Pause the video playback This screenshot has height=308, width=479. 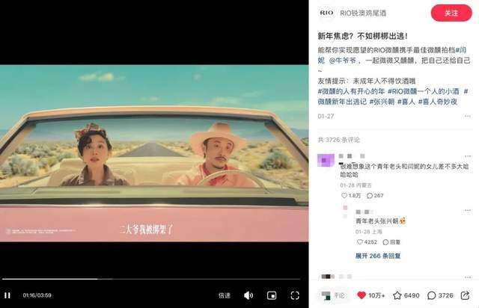7,295
